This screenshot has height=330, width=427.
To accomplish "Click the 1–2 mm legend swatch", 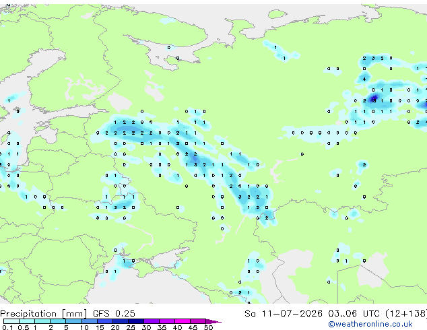I will (x=42, y=321).
